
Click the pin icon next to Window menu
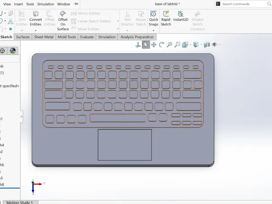click(76, 4)
